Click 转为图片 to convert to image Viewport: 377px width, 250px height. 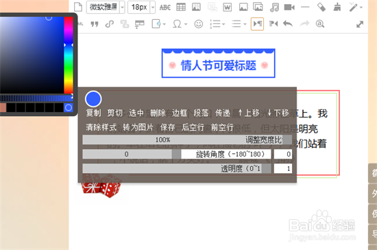[138, 127]
